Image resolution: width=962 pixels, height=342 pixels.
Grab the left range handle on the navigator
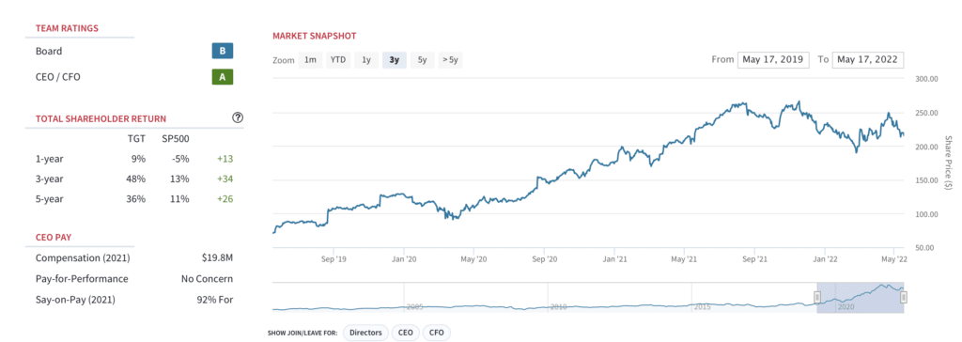coord(817,297)
